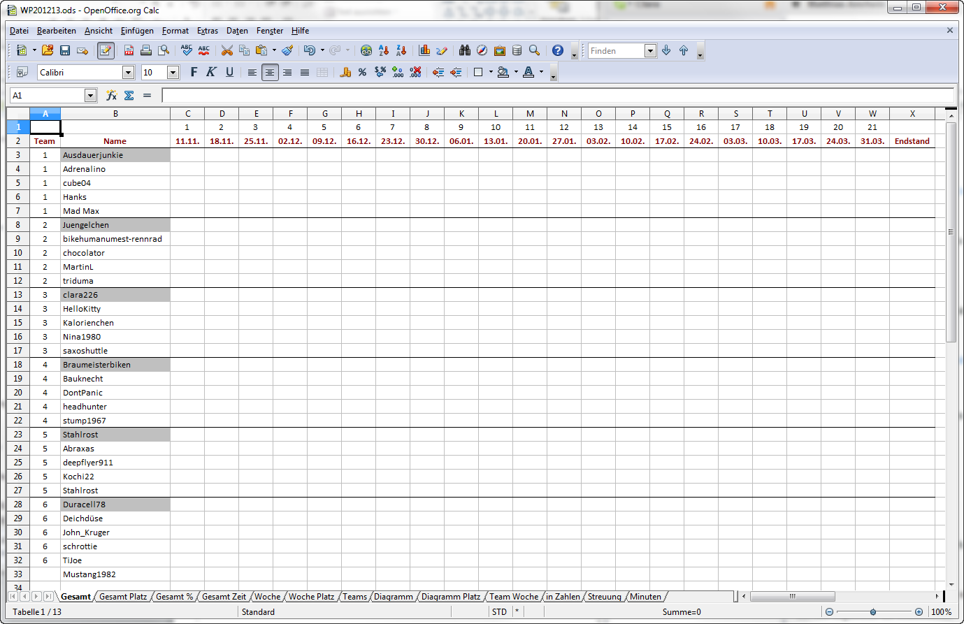Open the Name Box dropdown arrow
964x624 pixels.
coord(90,95)
